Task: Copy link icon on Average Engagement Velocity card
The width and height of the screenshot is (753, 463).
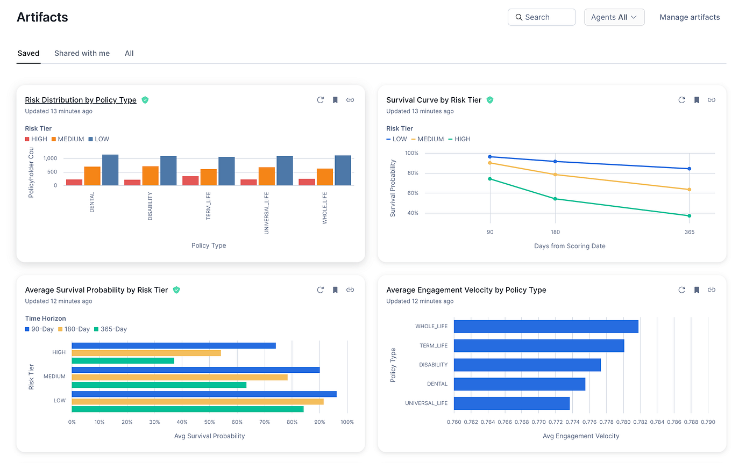Action: [712, 290]
